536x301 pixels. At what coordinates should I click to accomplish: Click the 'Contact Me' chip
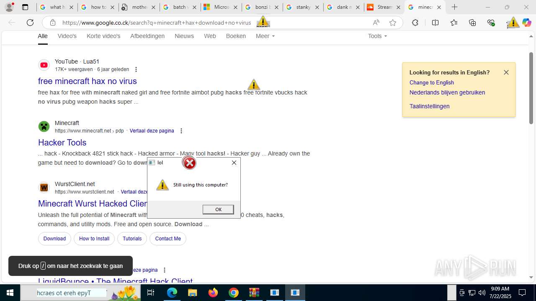pos(168,239)
